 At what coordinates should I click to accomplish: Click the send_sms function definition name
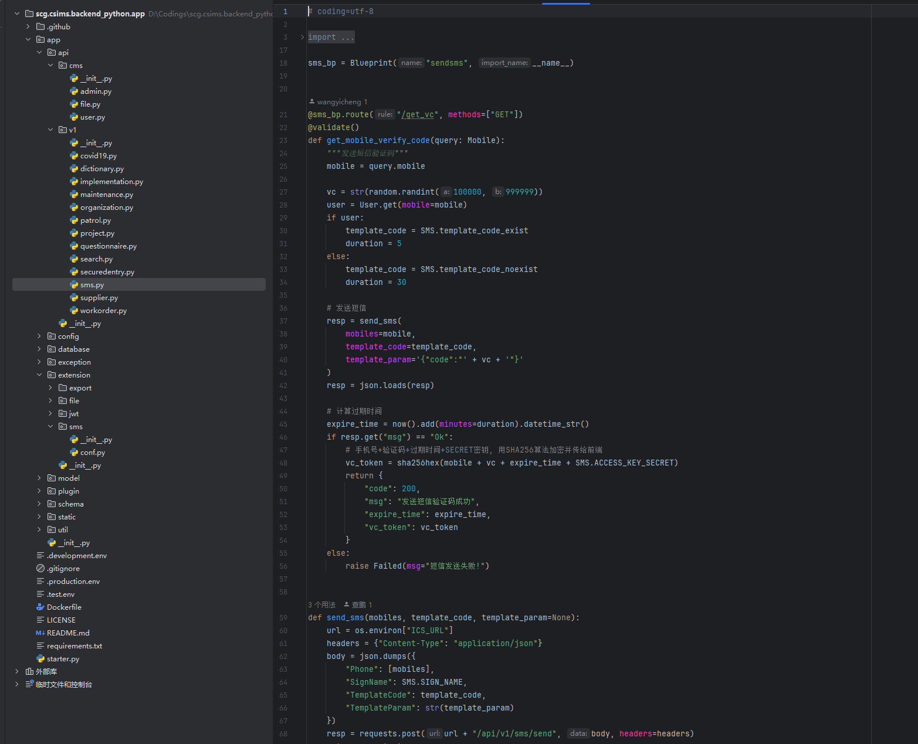point(345,617)
